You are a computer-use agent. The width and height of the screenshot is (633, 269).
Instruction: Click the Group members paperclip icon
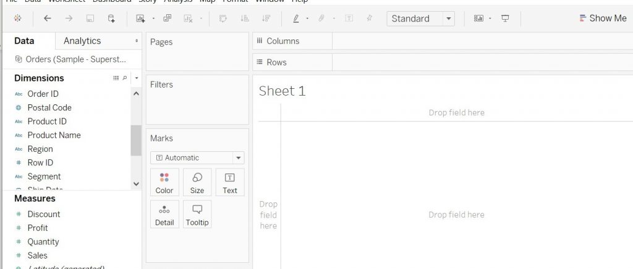[321, 18]
